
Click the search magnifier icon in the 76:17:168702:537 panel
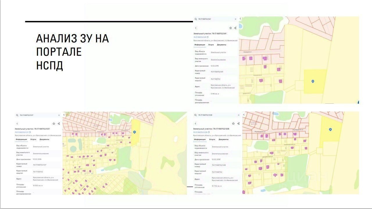[17, 115]
